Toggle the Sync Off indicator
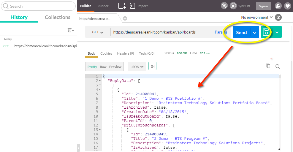Screen dimensions: 293x152 pos(240,6)
